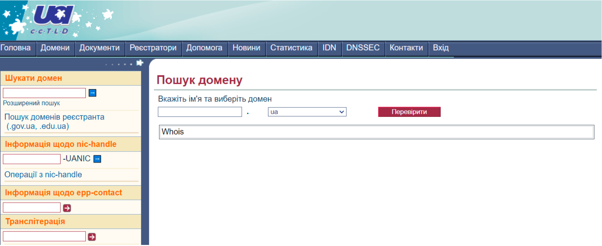Open the Головна menu item
Screen dimensions: 602x246
(16, 48)
